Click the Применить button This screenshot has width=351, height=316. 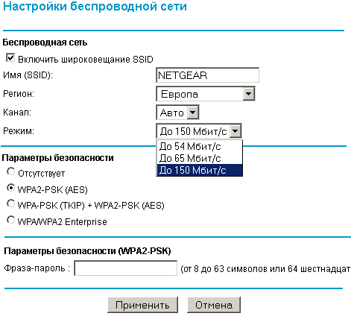[x=142, y=305]
